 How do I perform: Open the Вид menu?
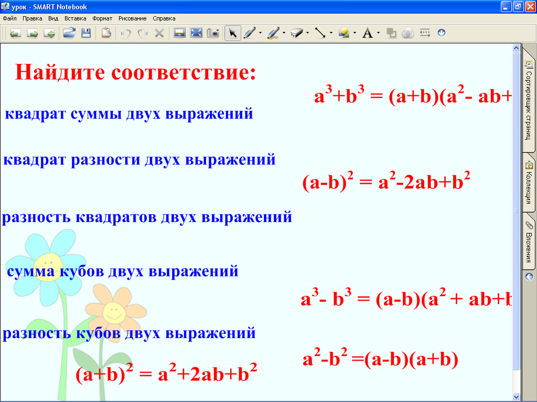pos(53,18)
